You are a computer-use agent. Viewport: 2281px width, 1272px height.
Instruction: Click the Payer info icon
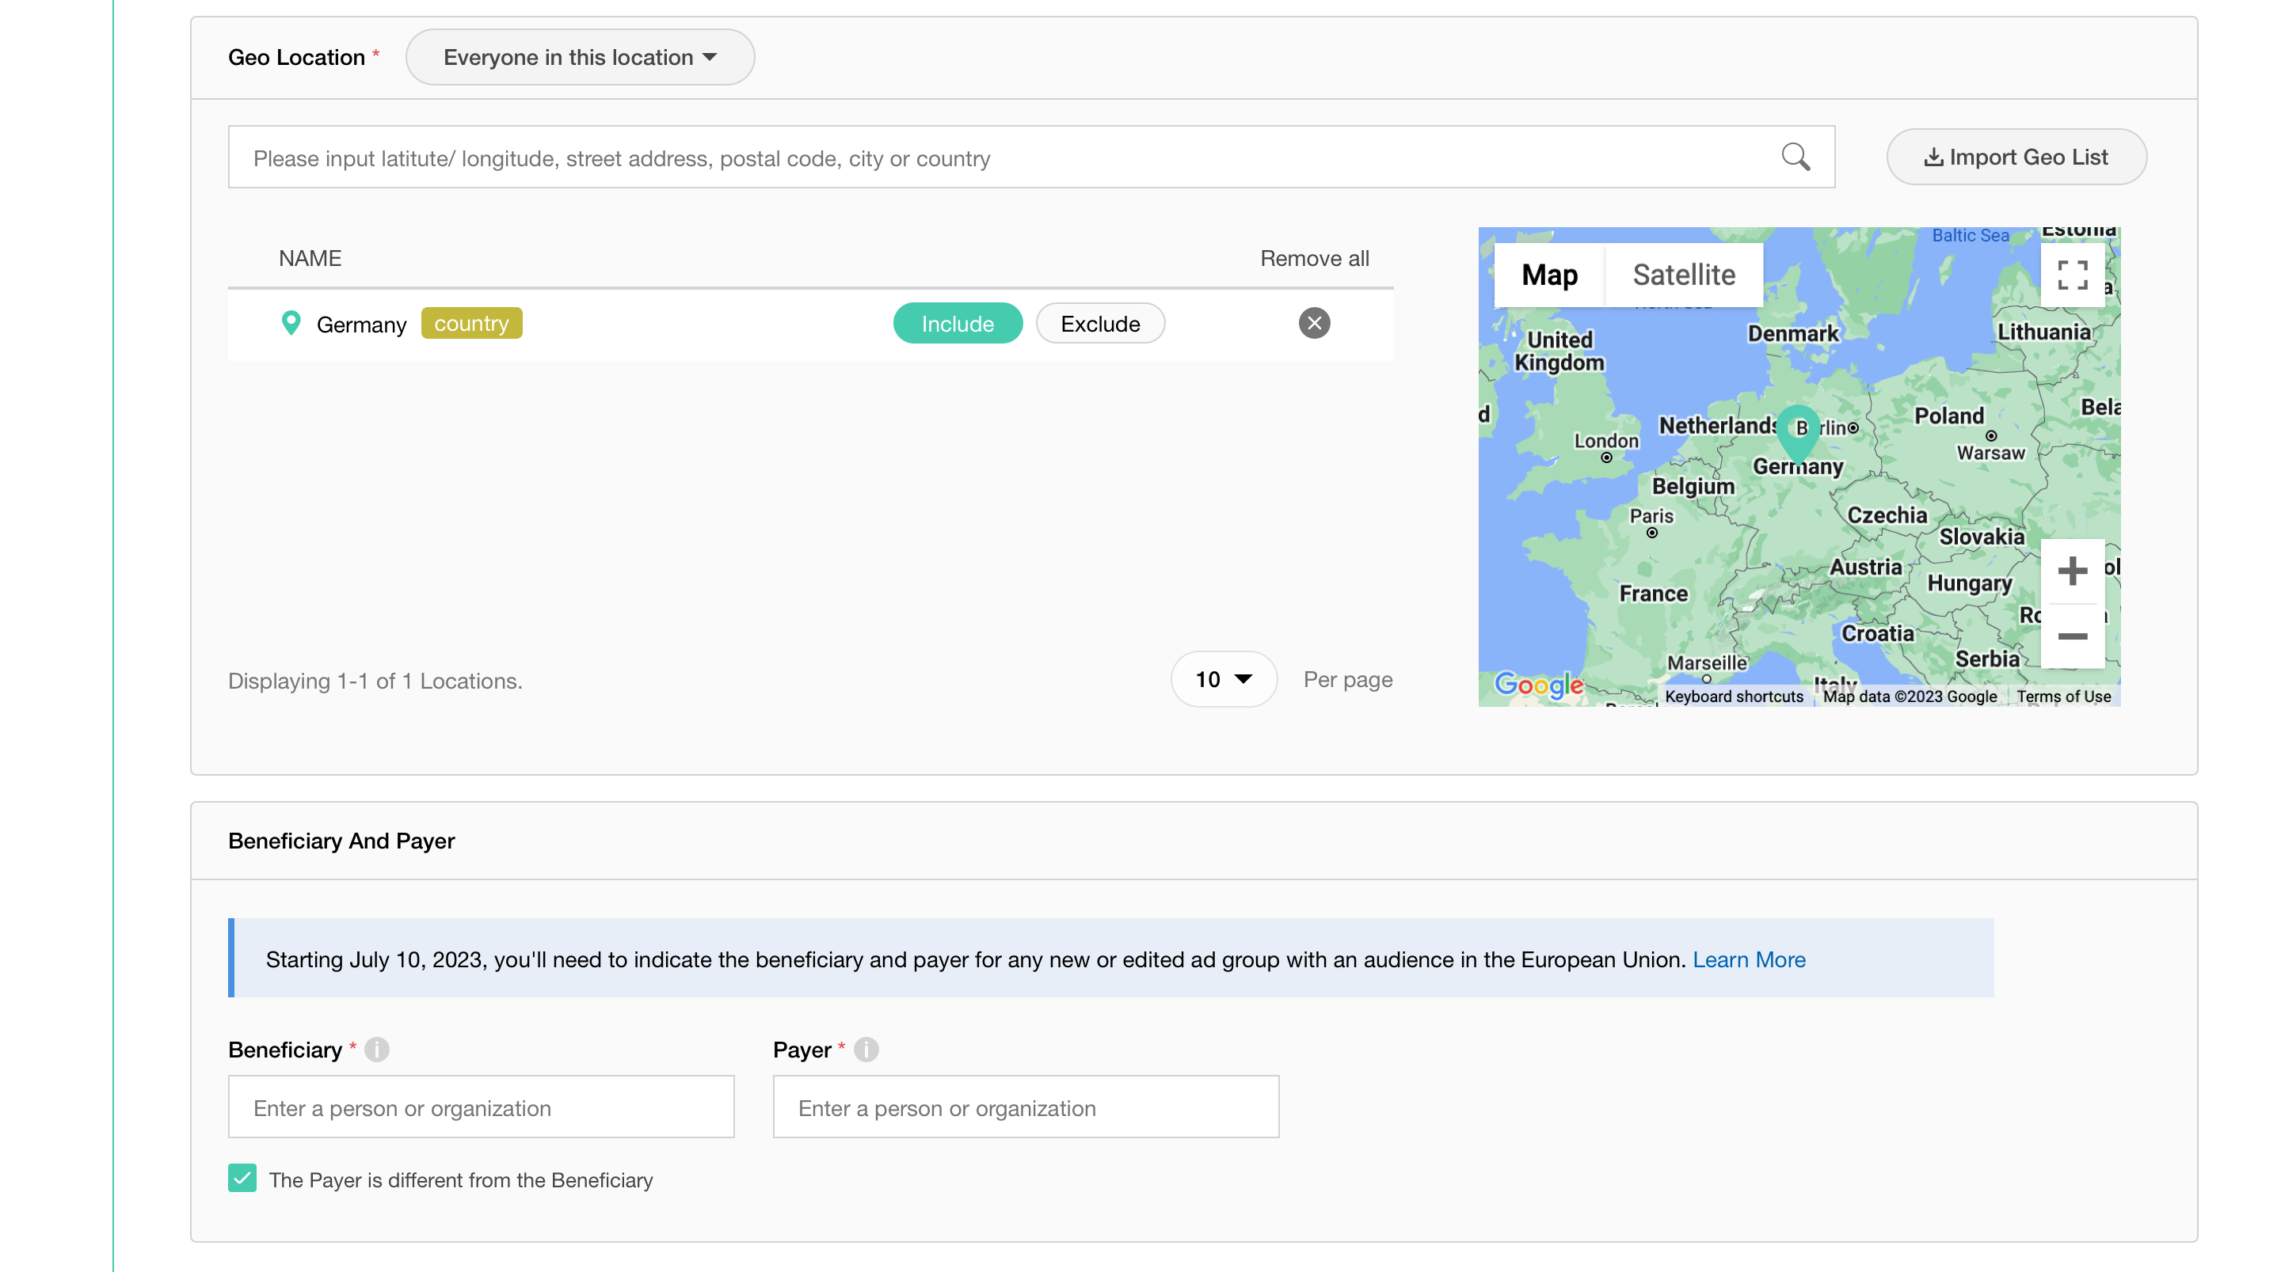point(866,1050)
